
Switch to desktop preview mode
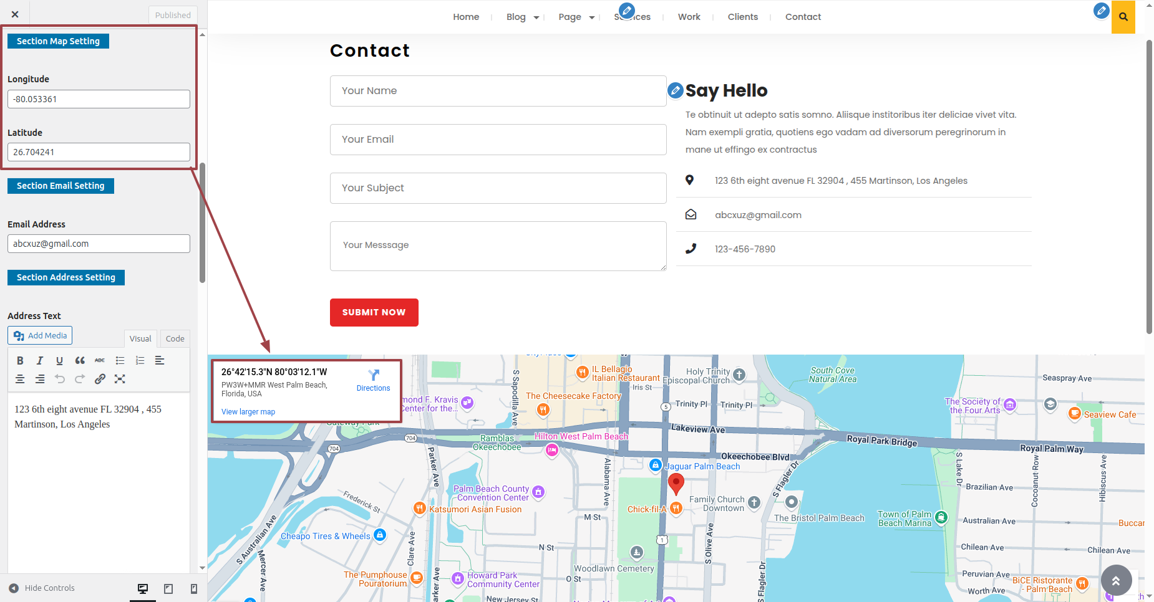tap(143, 588)
